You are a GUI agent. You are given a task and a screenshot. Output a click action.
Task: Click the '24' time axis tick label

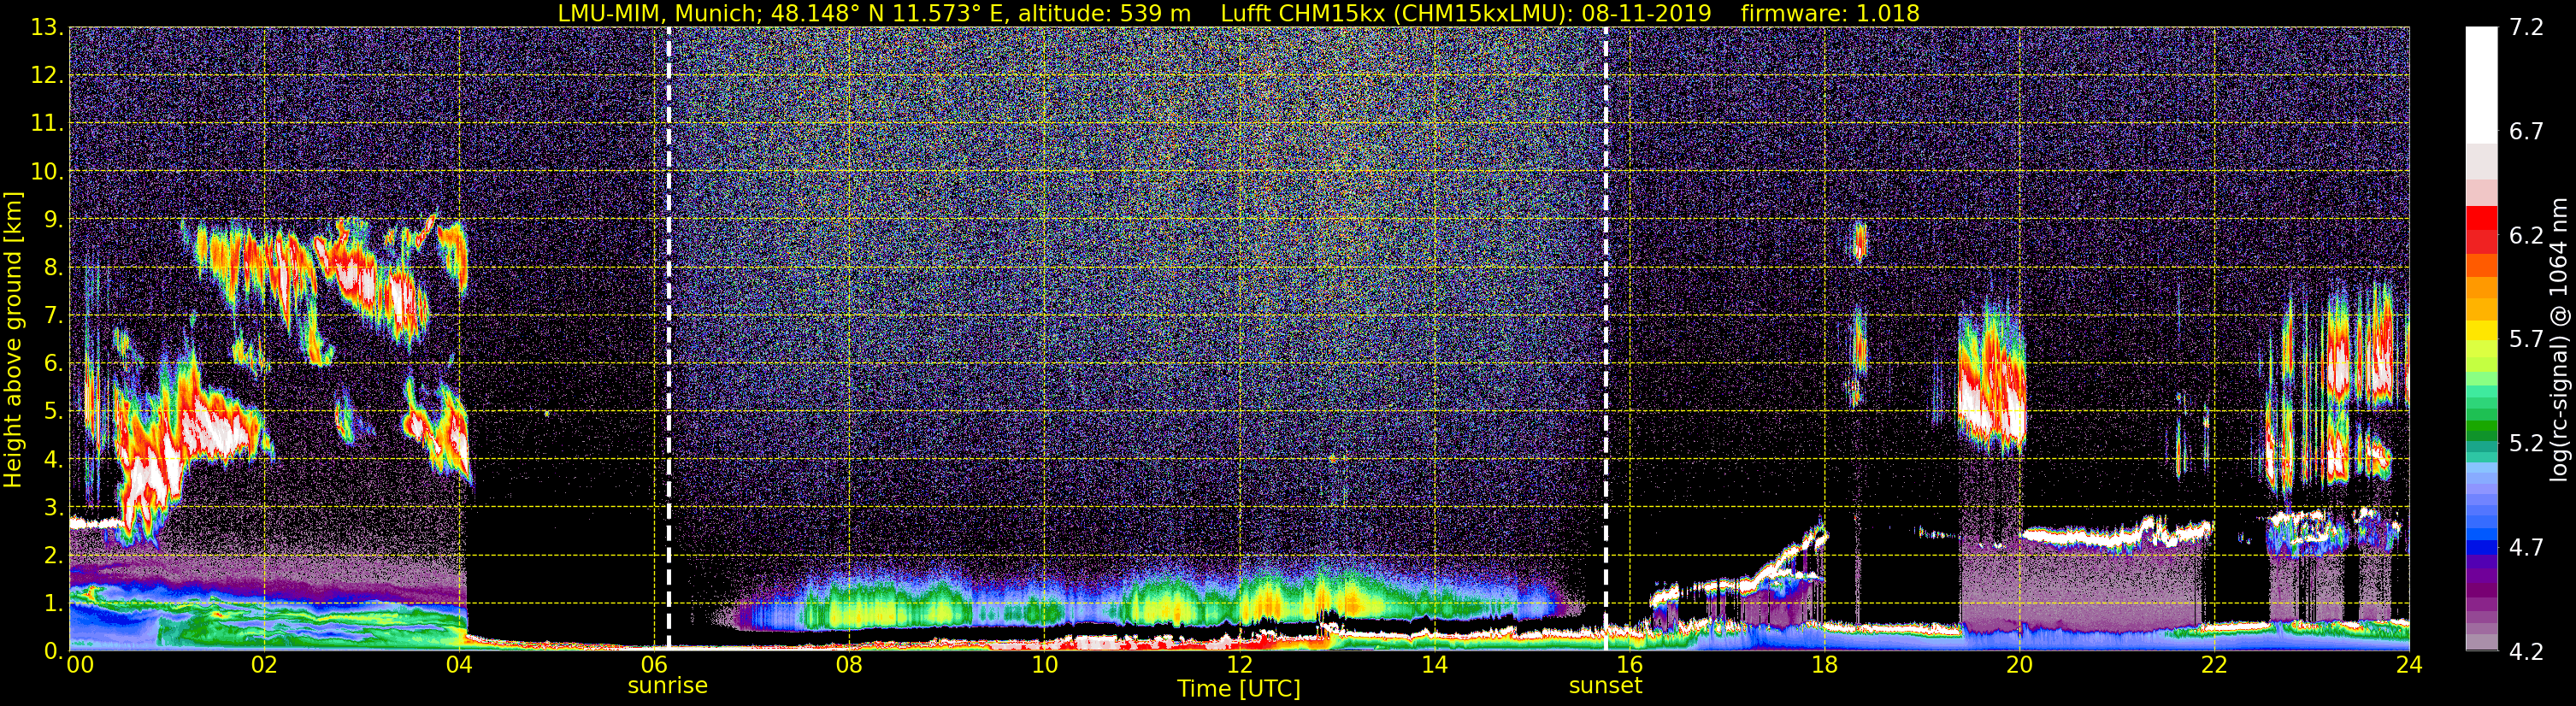point(2409,666)
